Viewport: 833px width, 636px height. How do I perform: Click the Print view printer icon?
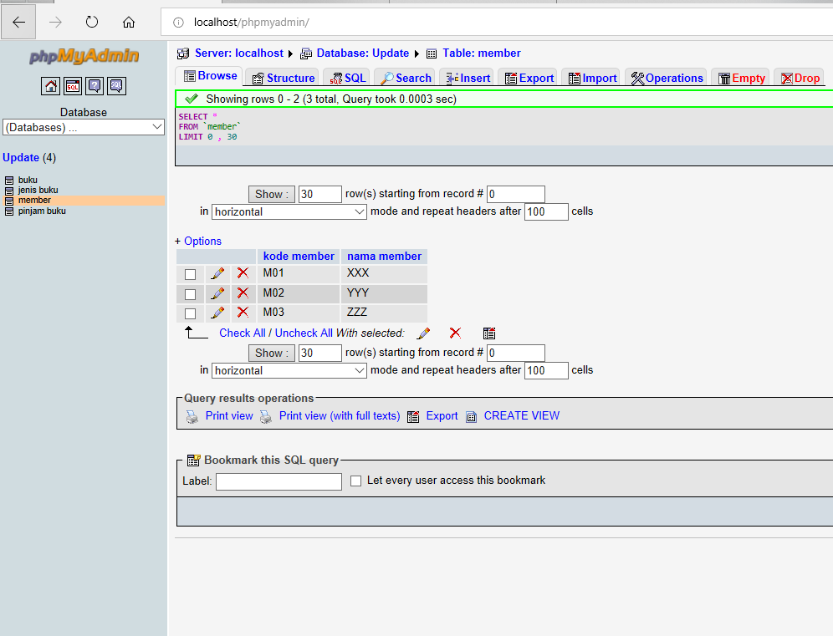coord(192,415)
